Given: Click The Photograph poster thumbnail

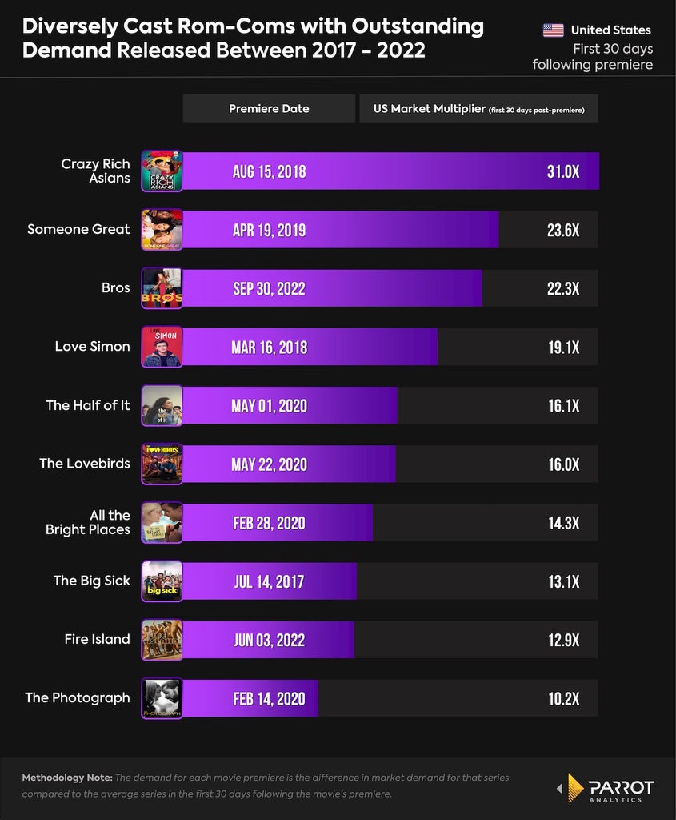Looking at the screenshot, I should pos(162,698).
